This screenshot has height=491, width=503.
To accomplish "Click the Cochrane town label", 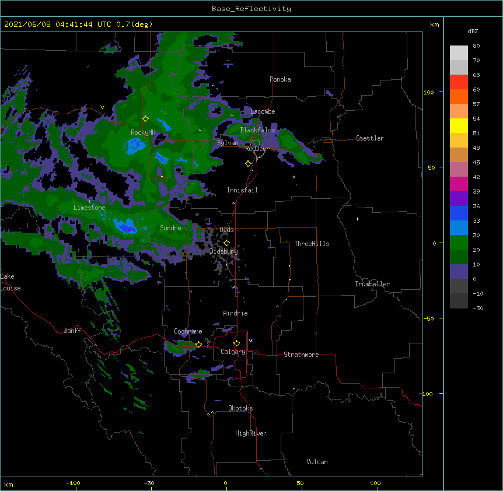I will tap(188, 331).
